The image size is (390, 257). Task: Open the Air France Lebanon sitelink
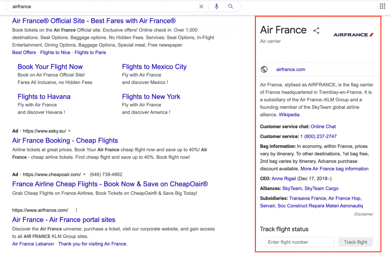coord(33,244)
